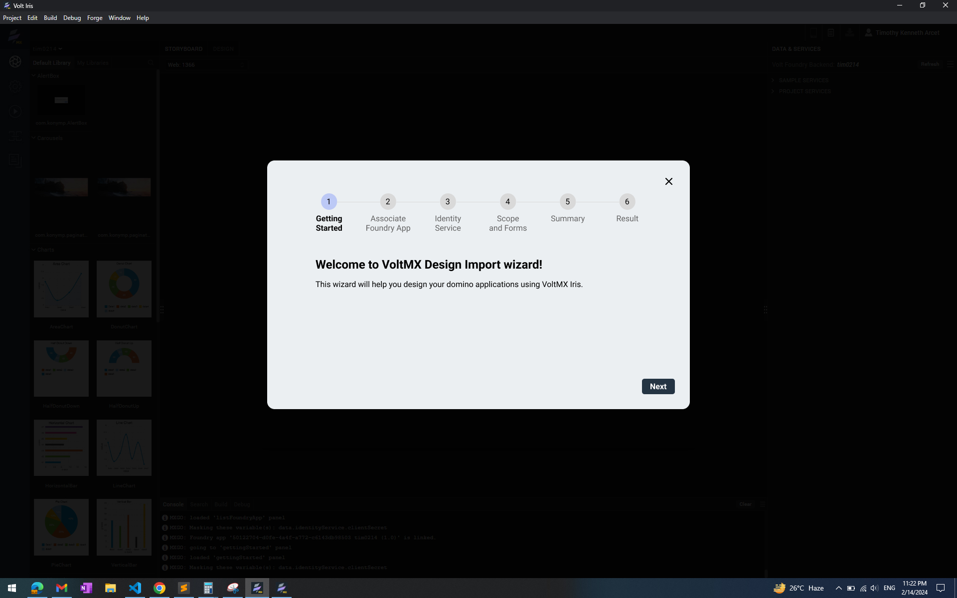Open Data & Services hamburger menu

[950, 64]
